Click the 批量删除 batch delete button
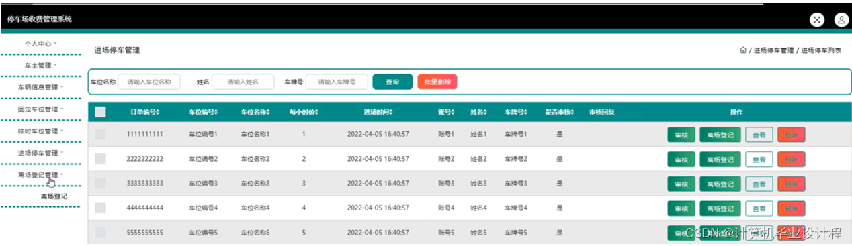The height and width of the screenshot is (246, 852). 437,82
